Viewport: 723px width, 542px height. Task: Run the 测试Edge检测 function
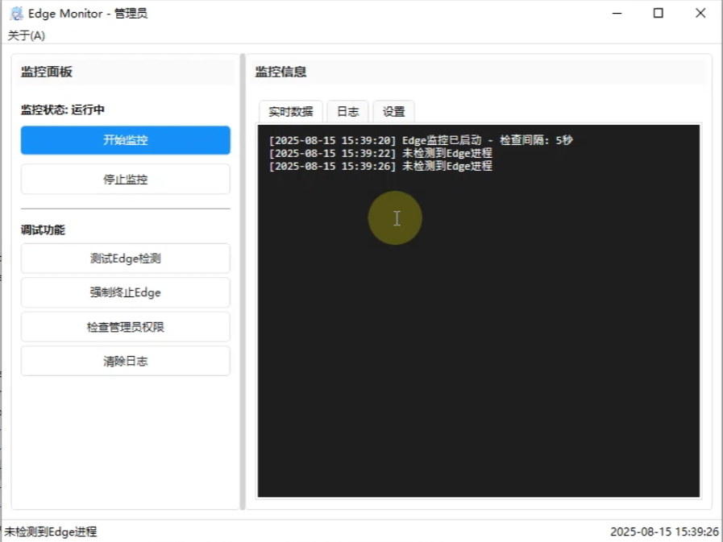click(x=125, y=258)
